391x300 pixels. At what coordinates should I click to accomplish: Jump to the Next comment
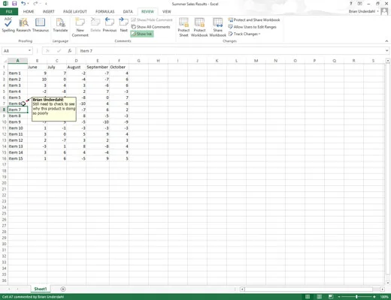click(123, 25)
